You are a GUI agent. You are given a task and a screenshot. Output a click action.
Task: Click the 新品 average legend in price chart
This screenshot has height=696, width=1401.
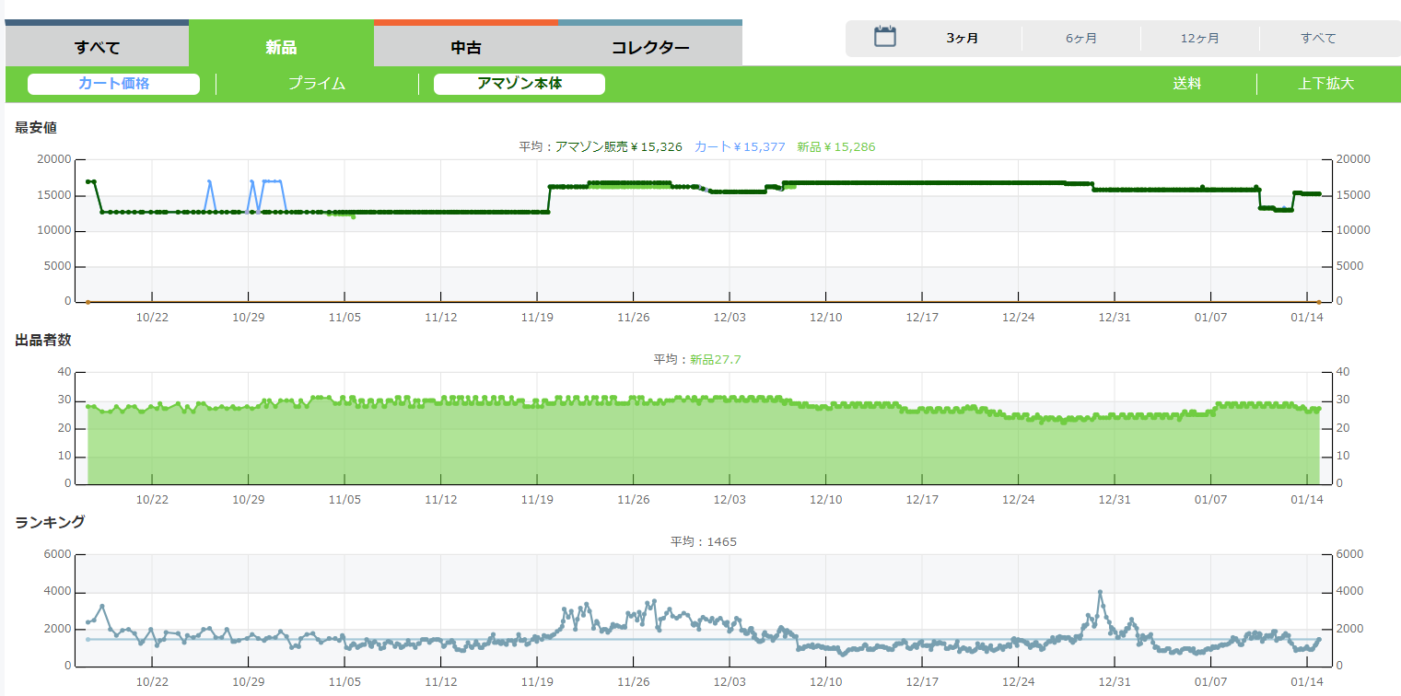(836, 147)
